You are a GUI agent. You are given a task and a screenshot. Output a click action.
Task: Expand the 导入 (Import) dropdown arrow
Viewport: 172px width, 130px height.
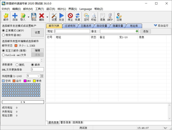click(x=28, y=17)
